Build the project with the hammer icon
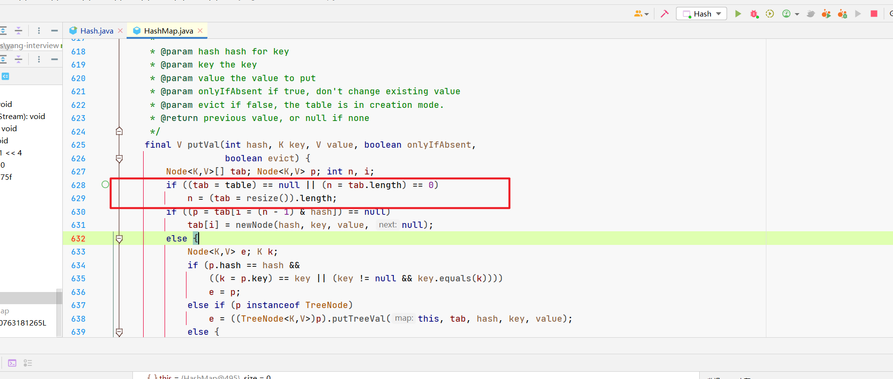The height and width of the screenshot is (379, 893). (665, 14)
